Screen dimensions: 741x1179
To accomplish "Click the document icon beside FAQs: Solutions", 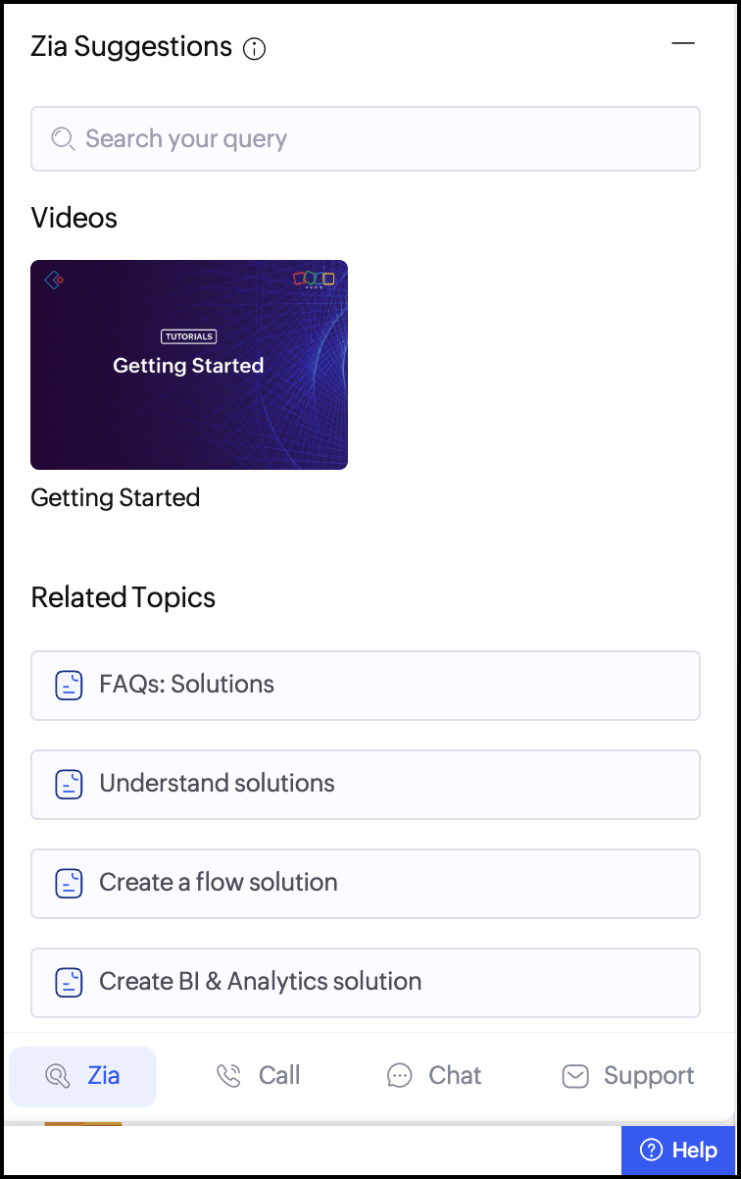I will [69, 685].
